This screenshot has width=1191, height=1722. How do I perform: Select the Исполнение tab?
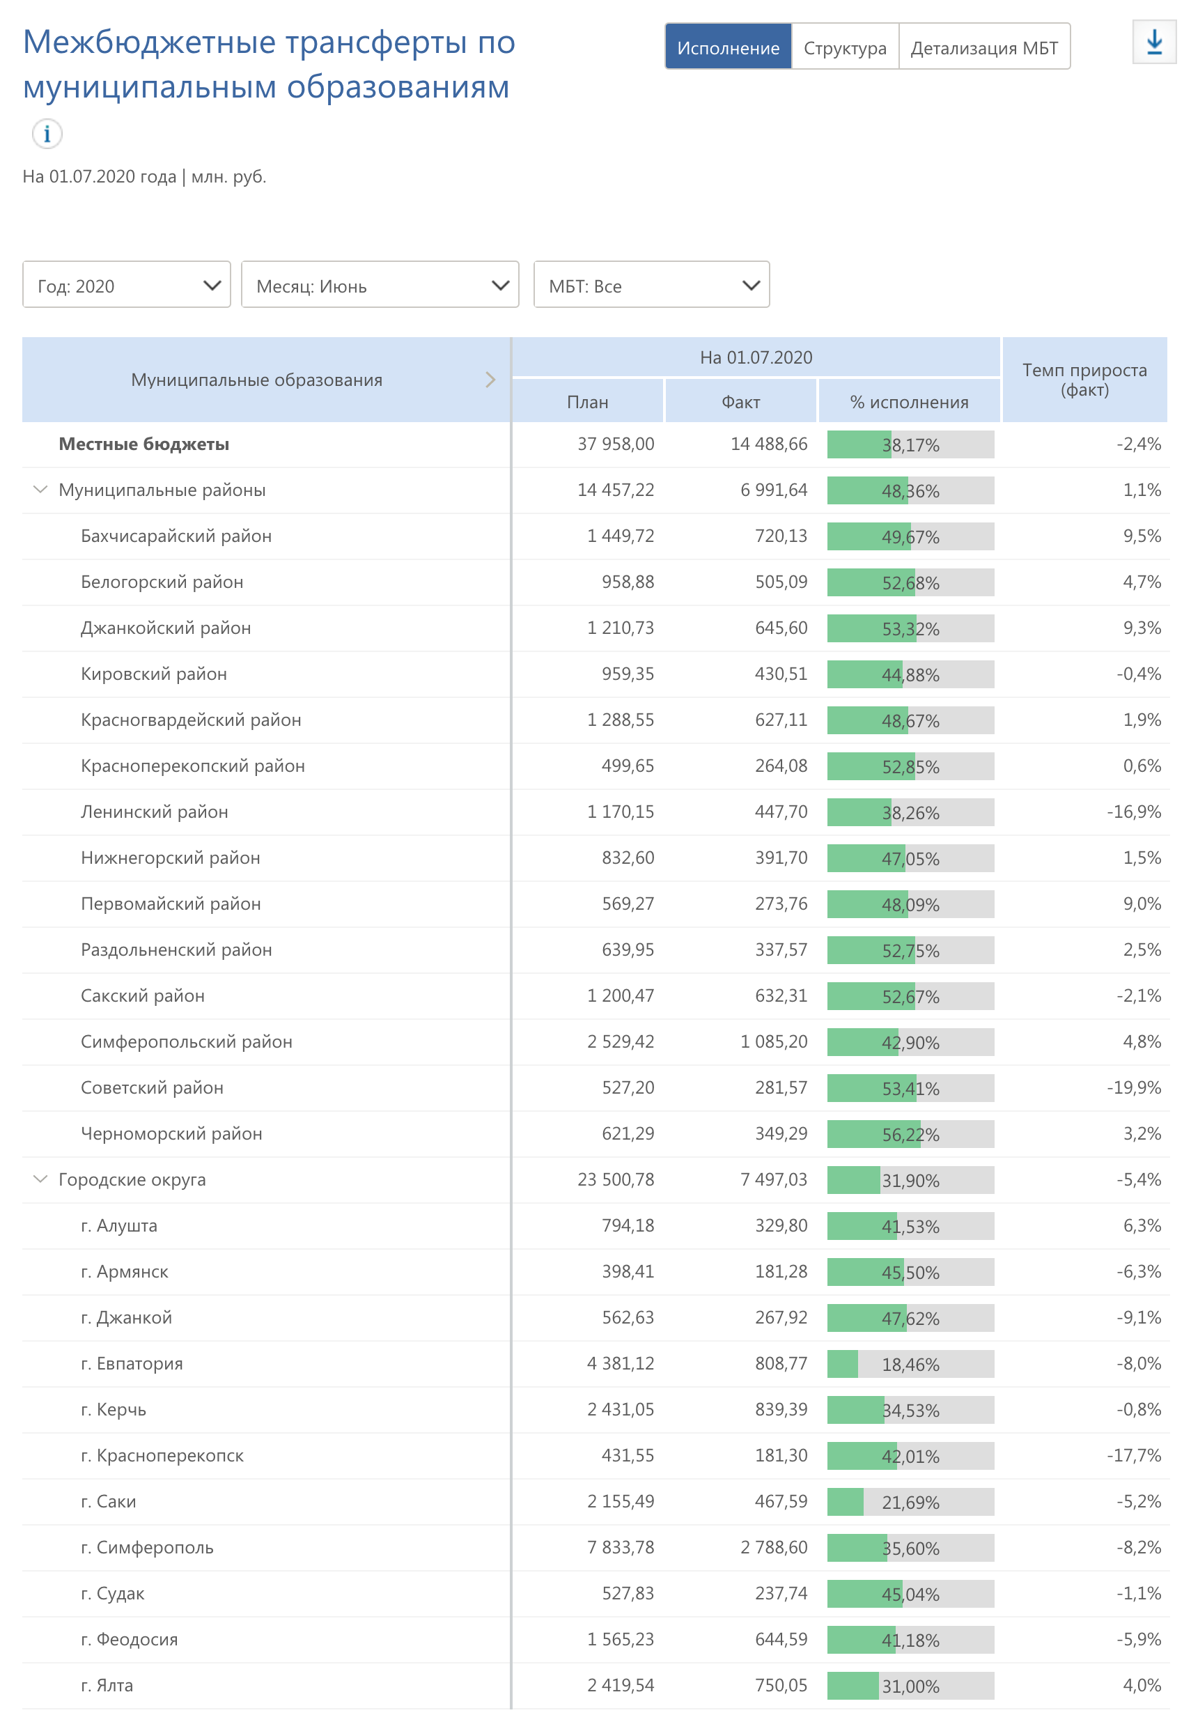[728, 47]
